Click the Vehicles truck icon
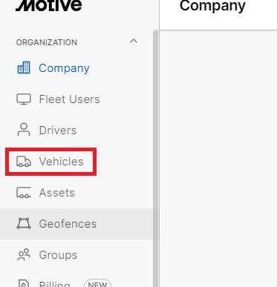Screen dimensions: 277x287 pos(24,162)
